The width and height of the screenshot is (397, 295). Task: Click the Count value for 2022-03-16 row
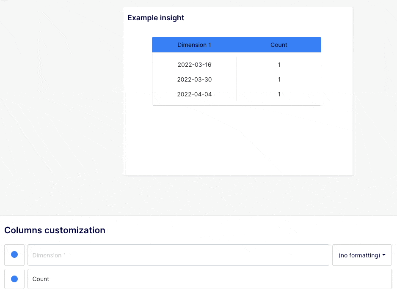(x=278, y=65)
